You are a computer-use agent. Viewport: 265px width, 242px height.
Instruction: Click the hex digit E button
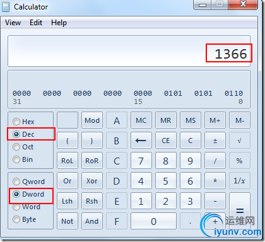[117, 201]
